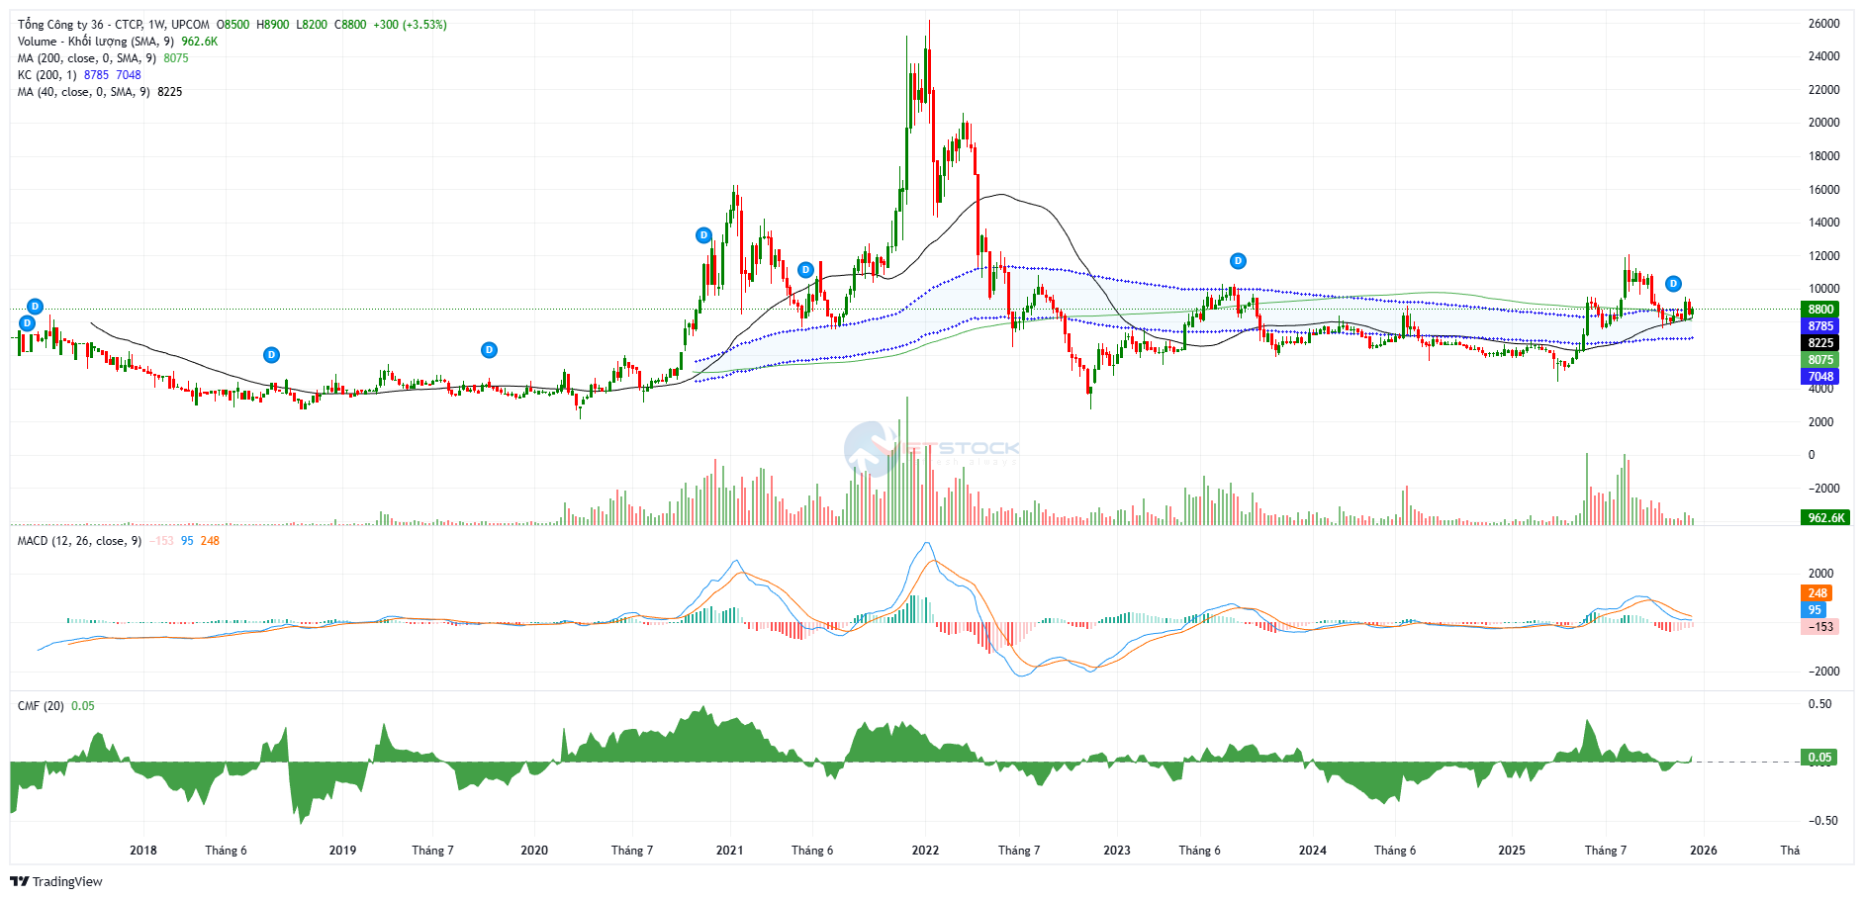
Task: Click the dividend marker above the 2021 rally
Action: 703,235
